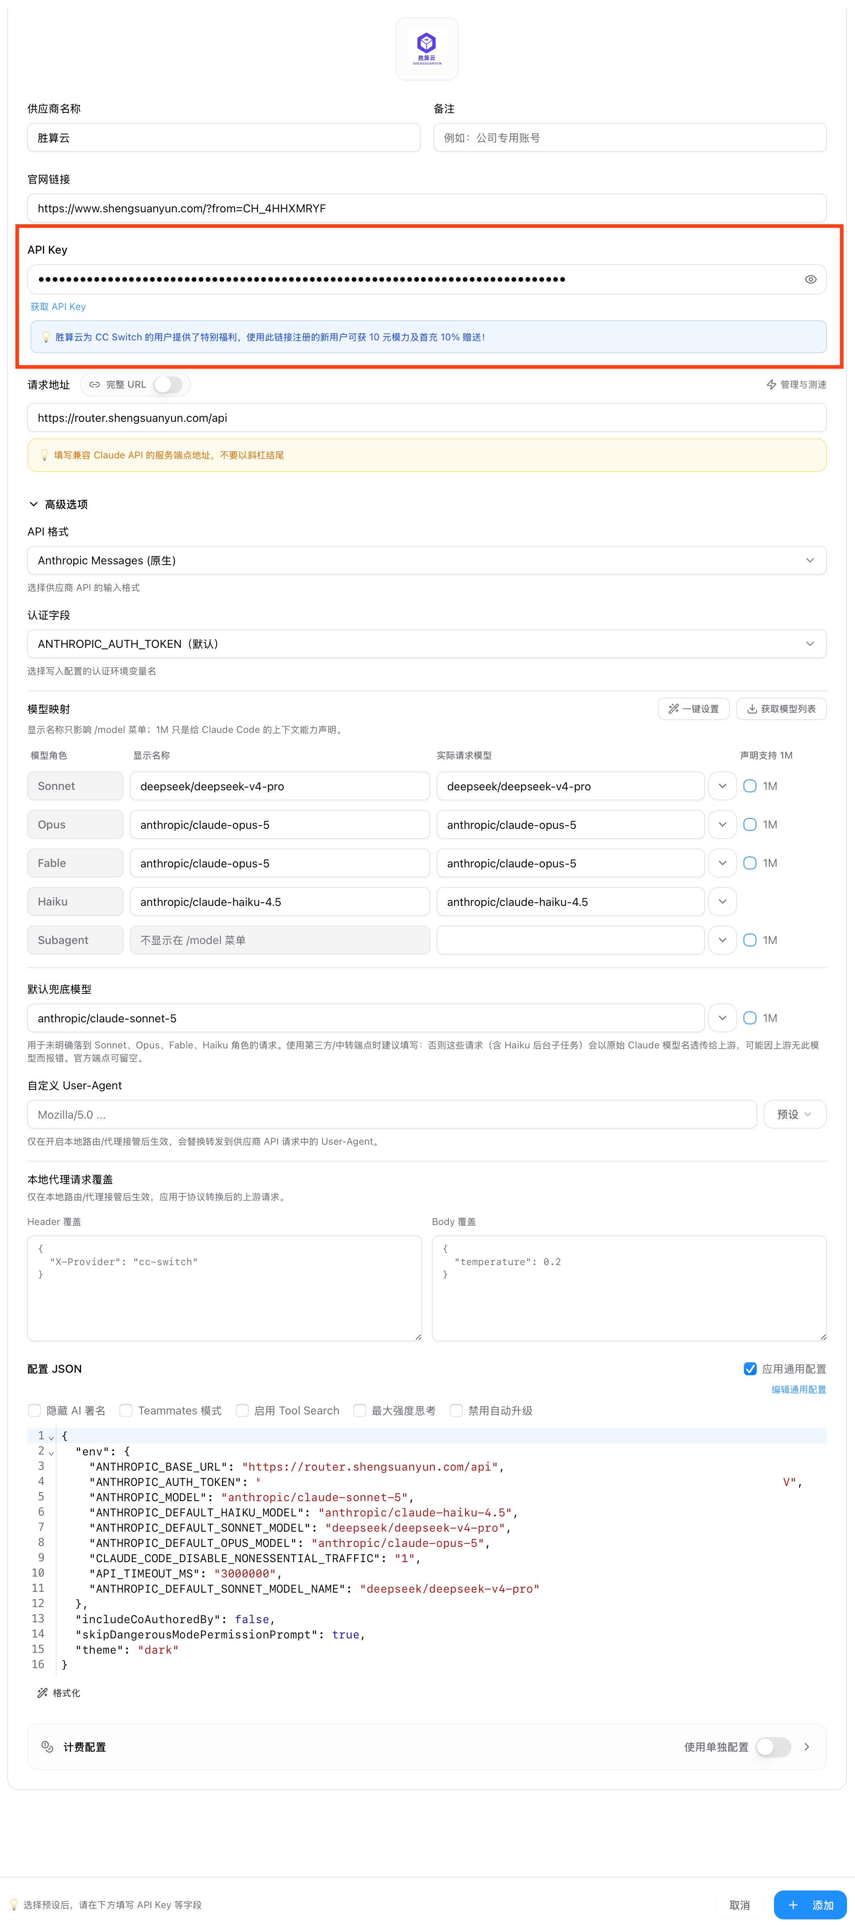The height and width of the screenshot is (1925, 855).
Task: Edit Opus actual request model field
Action: point(571,825)
